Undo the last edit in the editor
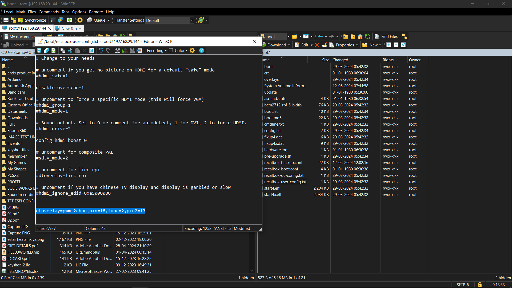 pos(101,51)
